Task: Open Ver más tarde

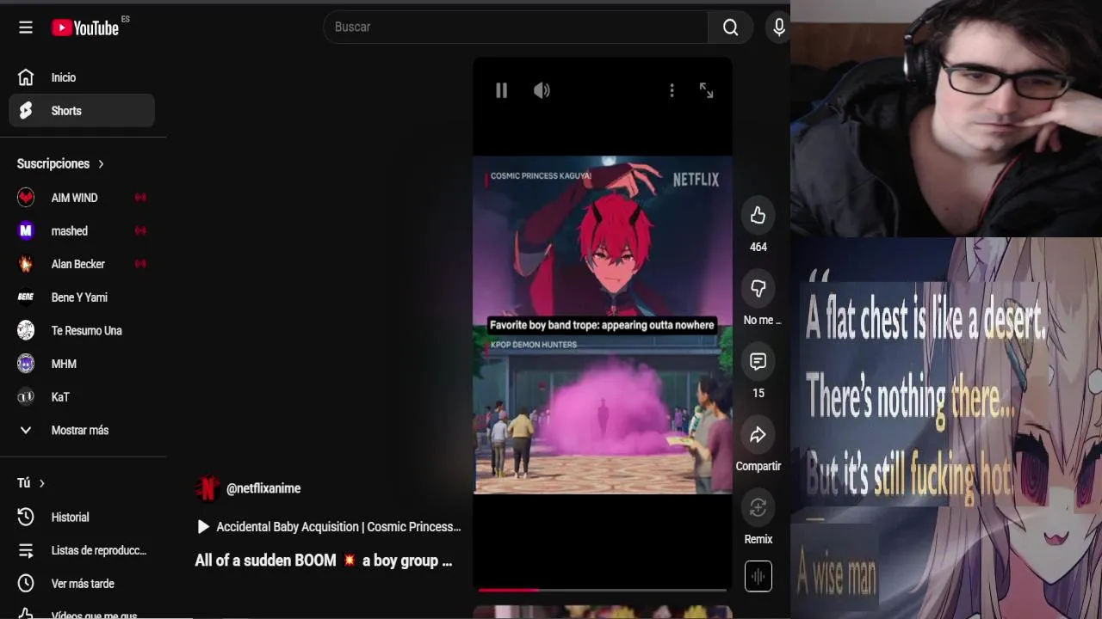Action: pos(82,584)
